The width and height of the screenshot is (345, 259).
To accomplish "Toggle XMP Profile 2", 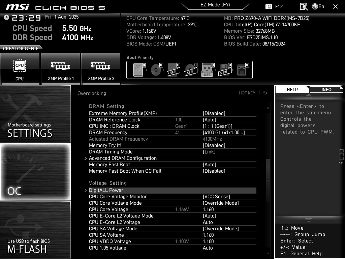I will tap(101, 68).
